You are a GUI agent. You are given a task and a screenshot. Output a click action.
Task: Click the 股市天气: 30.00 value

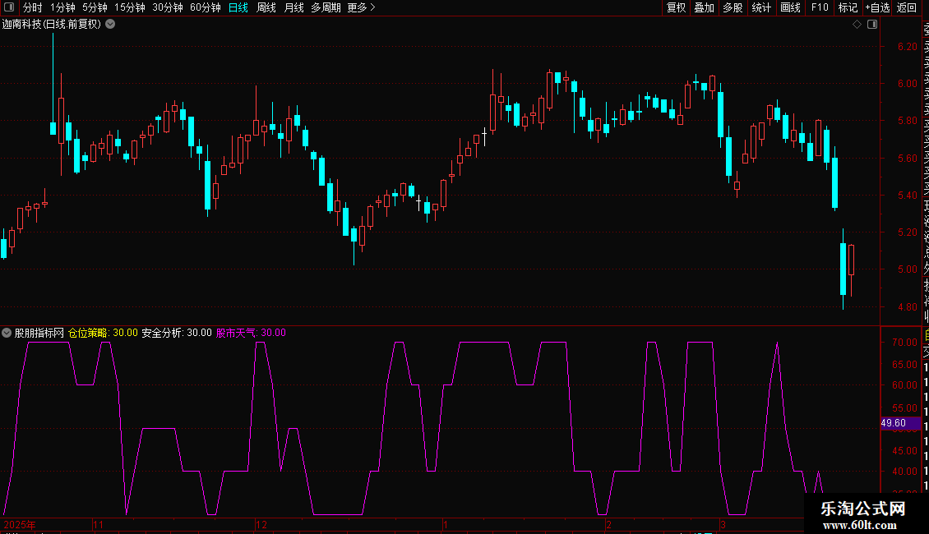point(251,333)
